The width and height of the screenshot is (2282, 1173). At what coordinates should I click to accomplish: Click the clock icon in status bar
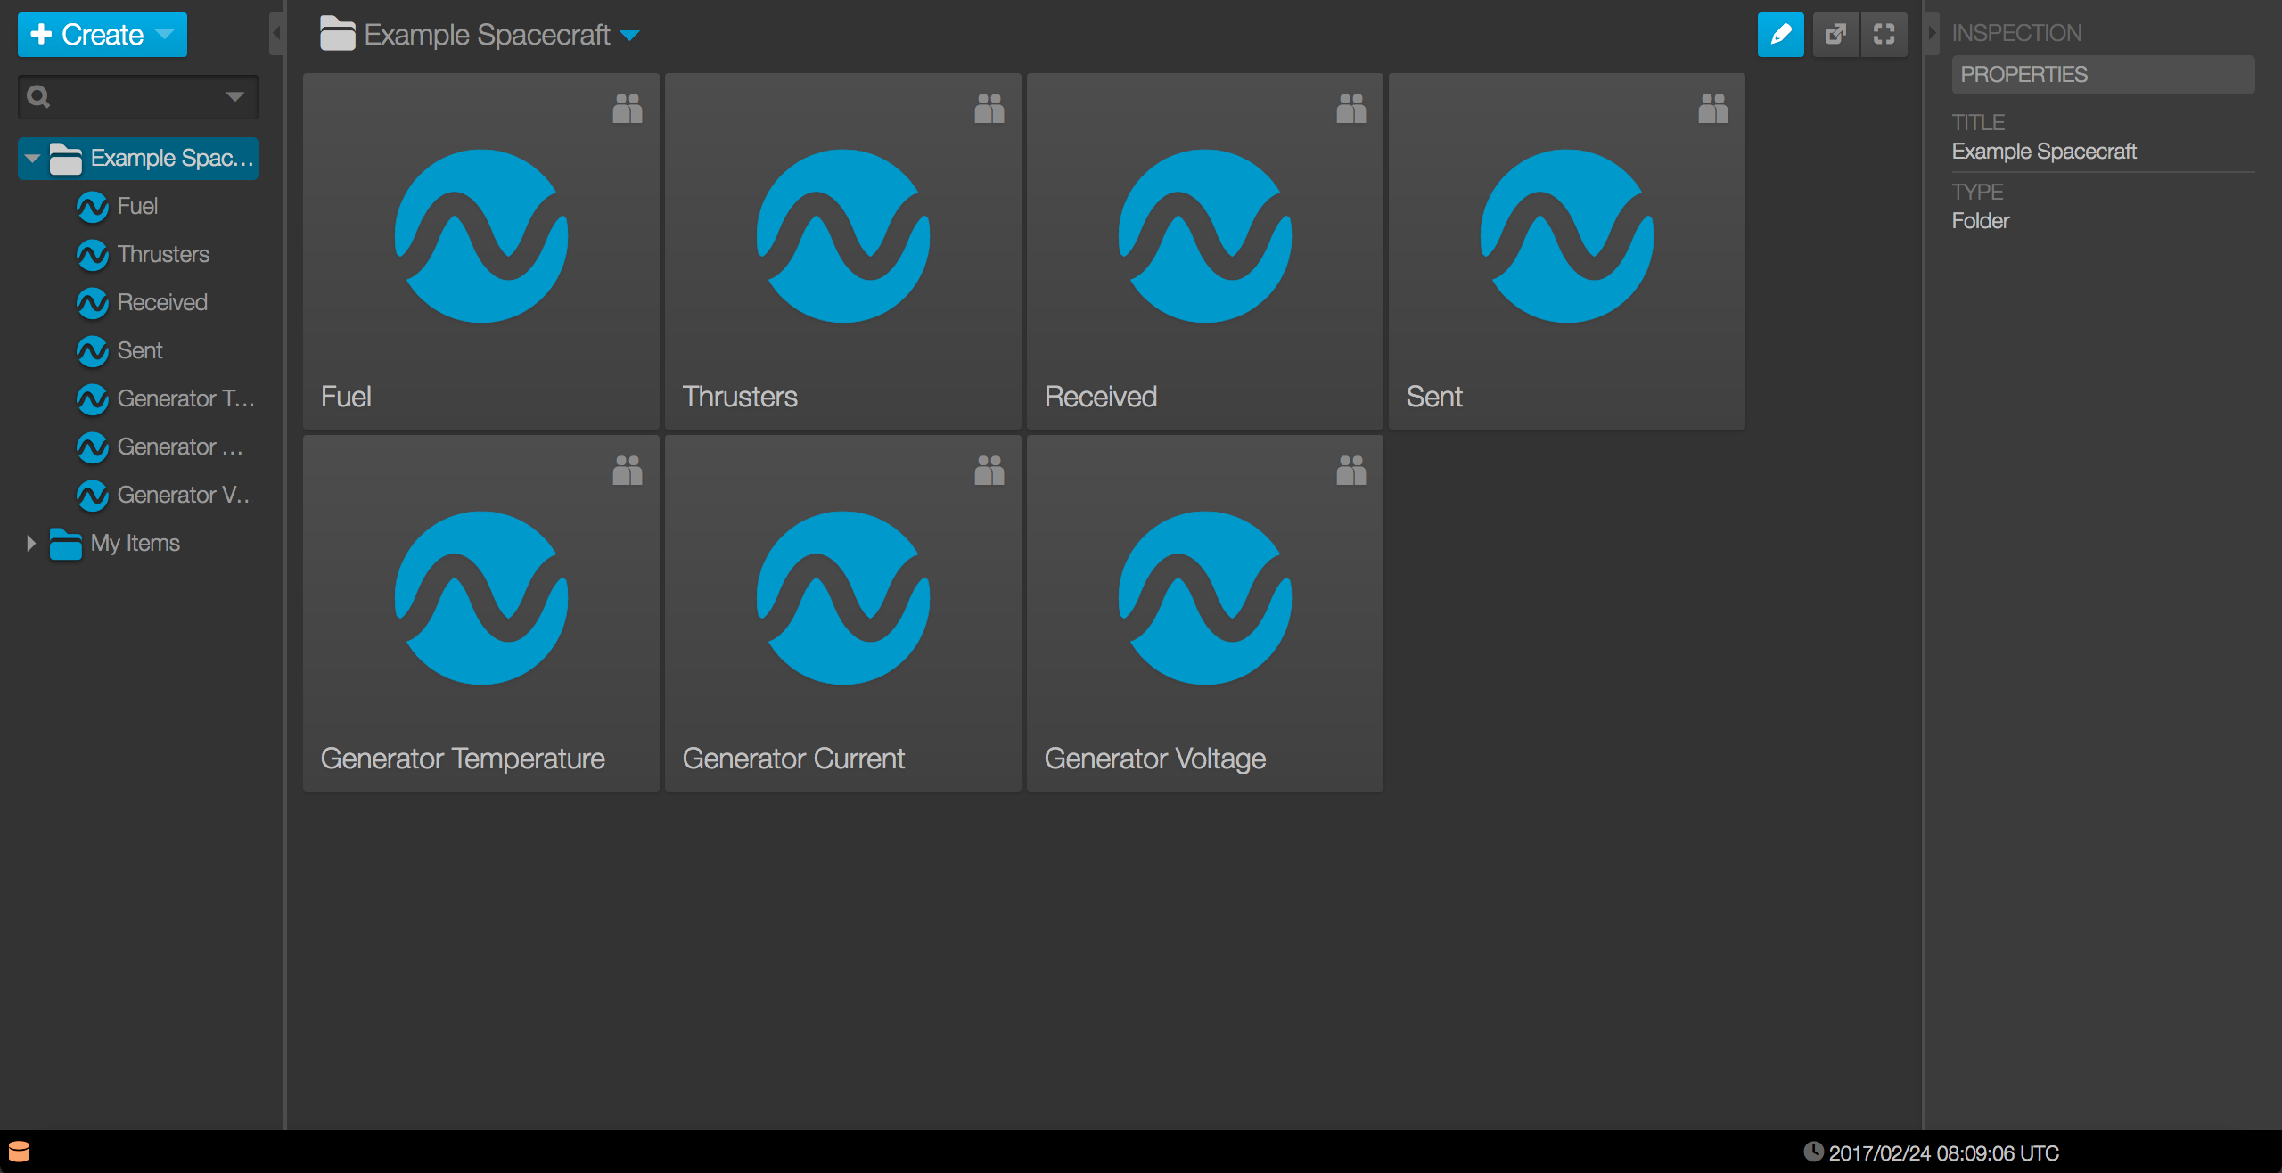(1812, 1152)
